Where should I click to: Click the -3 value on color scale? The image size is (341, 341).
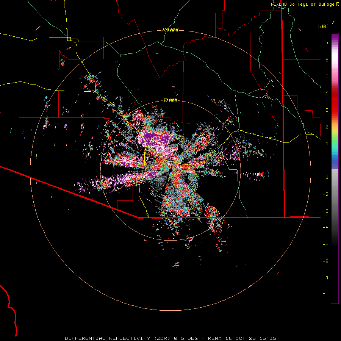pyautogui.click(x=325, y=211)
